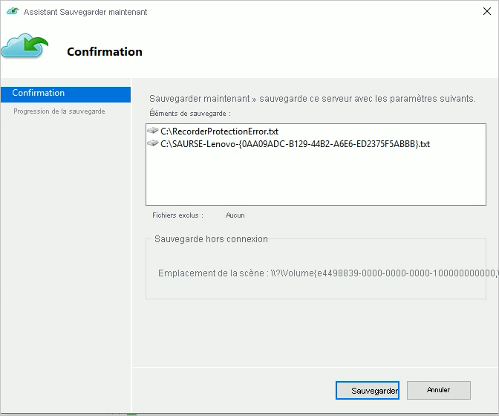Screen dimensions: 499x416
Task: Click the window title Assistant Sauvegarder maintenant
Action: 85,12
